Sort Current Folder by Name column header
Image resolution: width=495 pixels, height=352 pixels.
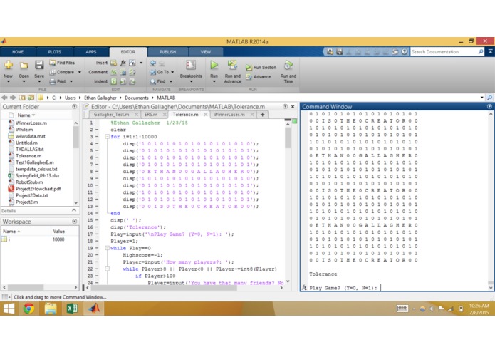click(x=24, y=115)
